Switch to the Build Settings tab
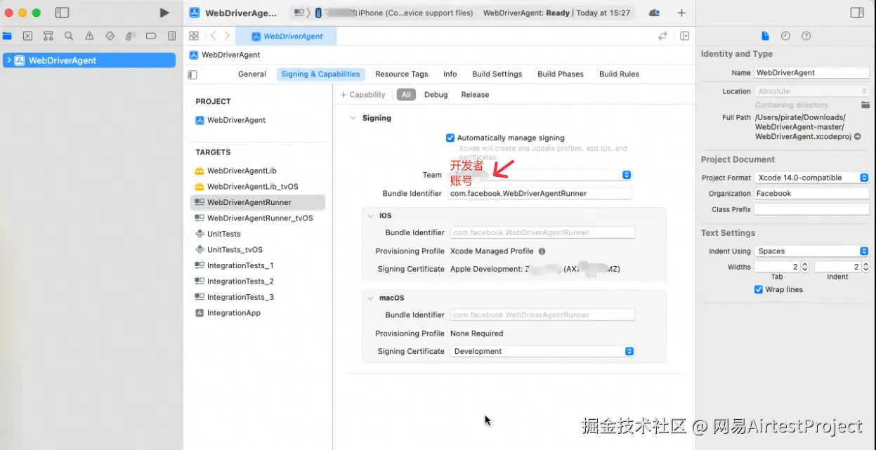 pyautogui.click(x=497, y=74)
